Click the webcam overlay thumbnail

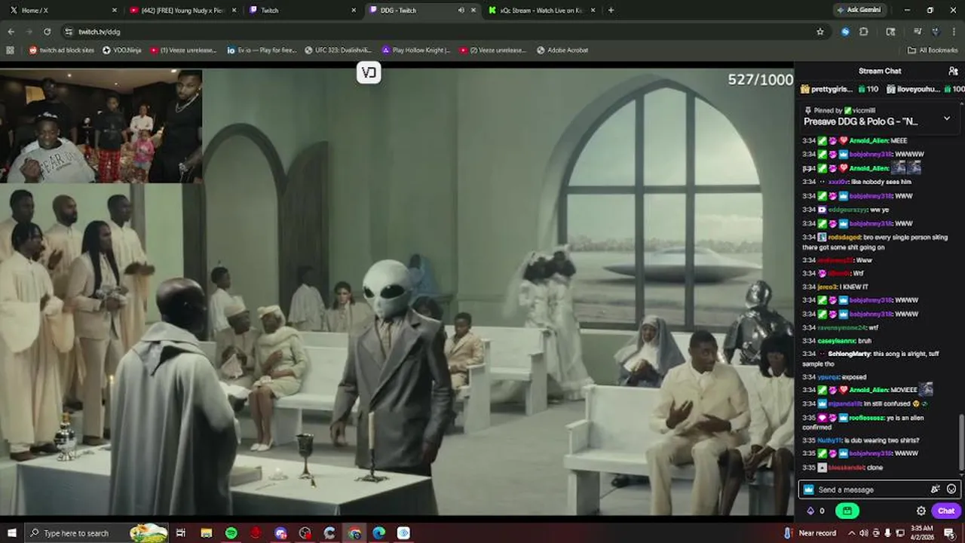tap(101, 126)
